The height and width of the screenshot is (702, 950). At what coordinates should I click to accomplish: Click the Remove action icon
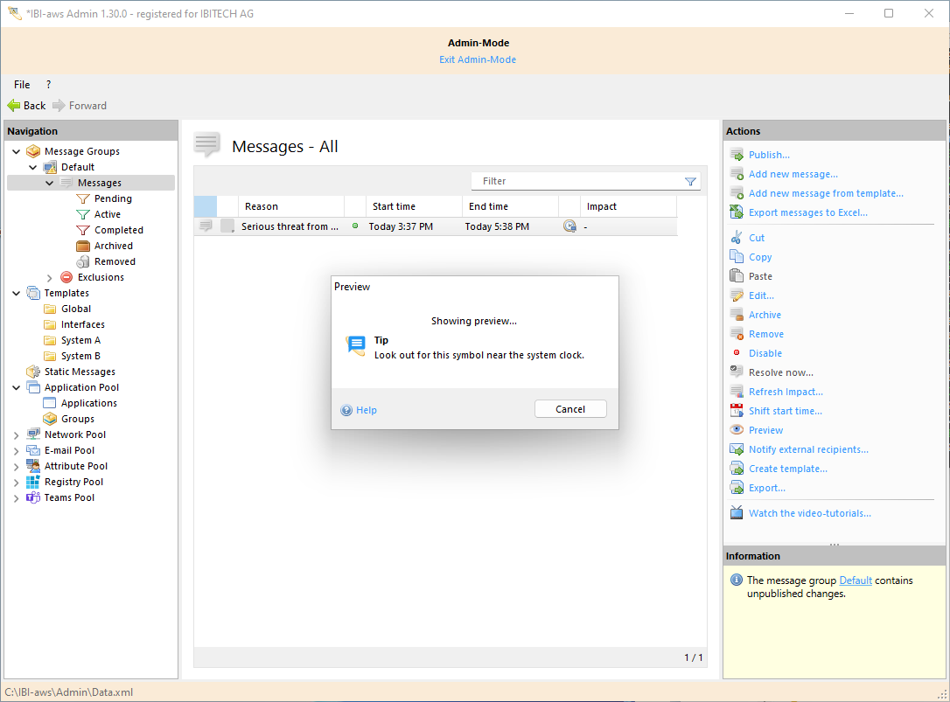[737, 334]
